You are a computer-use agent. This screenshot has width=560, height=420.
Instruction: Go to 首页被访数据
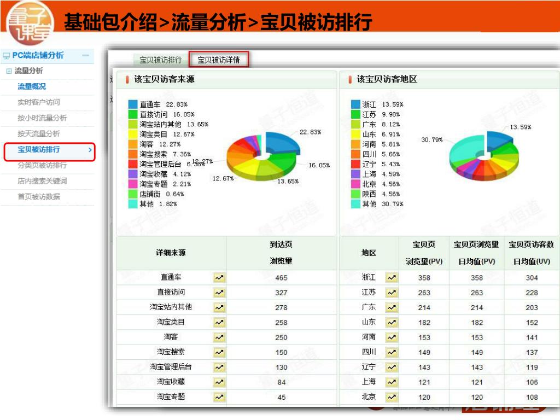pos(39,197)
